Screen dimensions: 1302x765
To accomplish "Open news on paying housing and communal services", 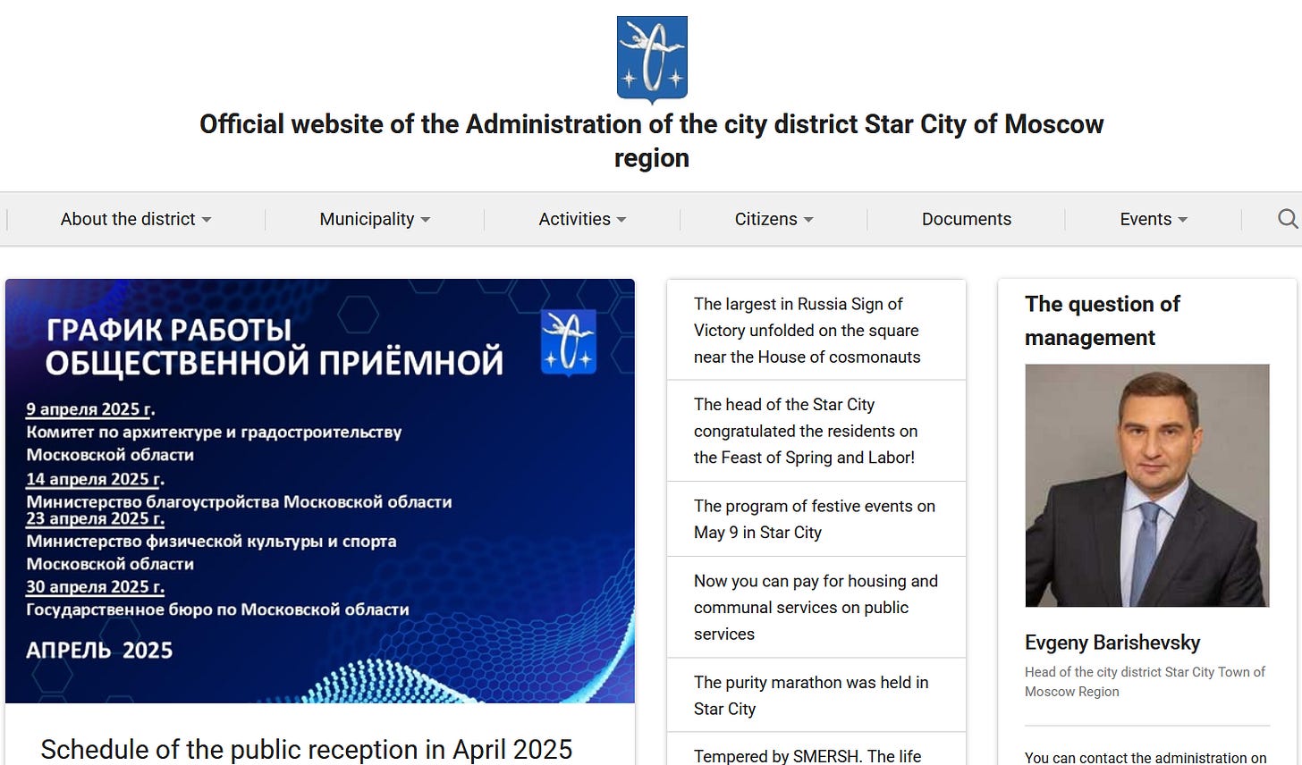I will [x=816, y=607].
